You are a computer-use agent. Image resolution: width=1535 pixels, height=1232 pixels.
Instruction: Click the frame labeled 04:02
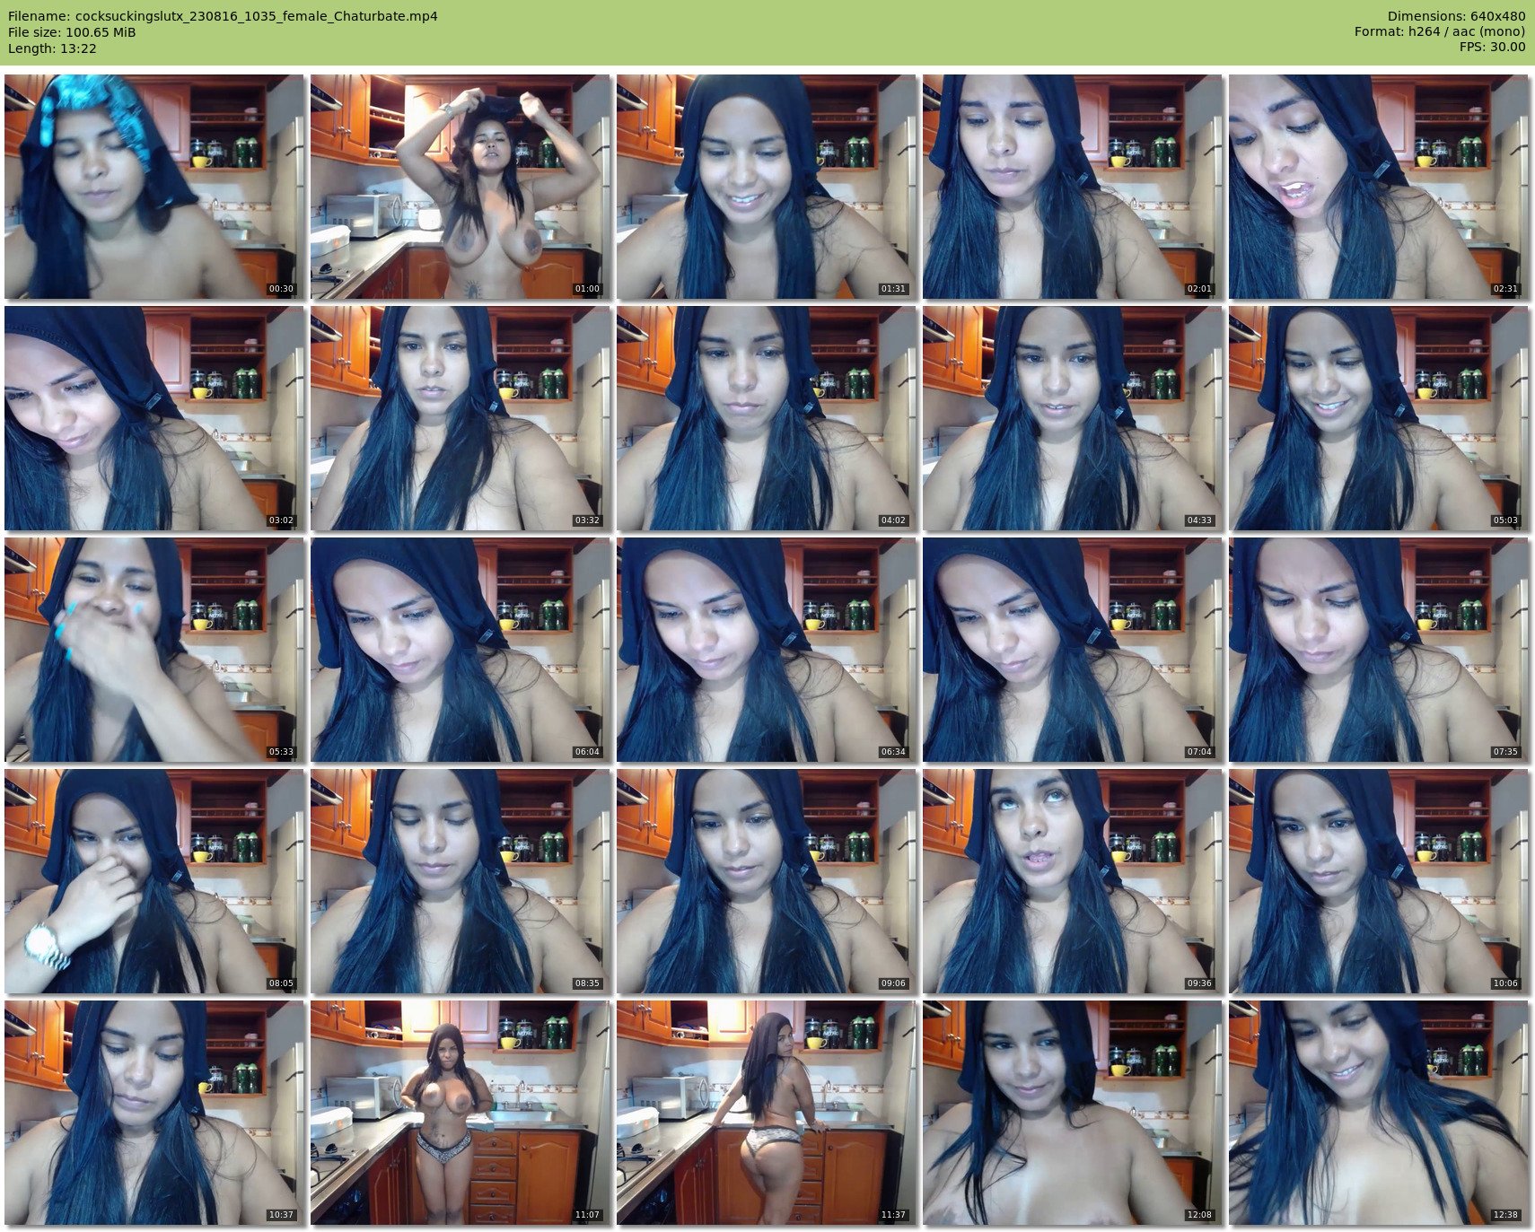(767, 418)
